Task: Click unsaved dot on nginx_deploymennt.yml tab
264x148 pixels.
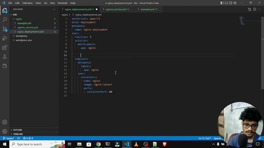Action: 97,9
